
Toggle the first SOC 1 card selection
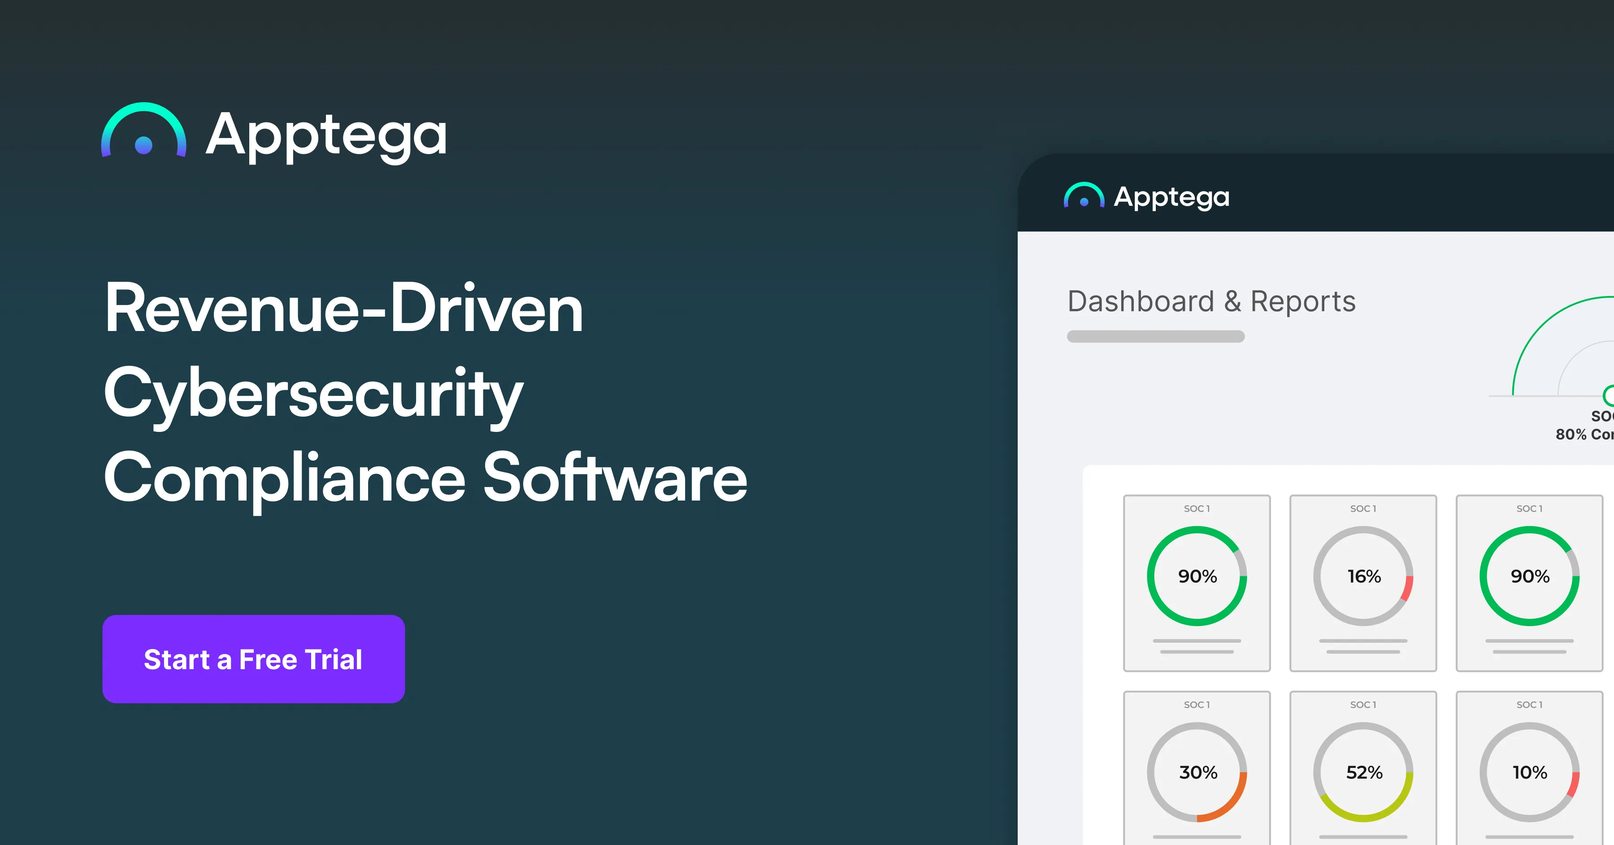coord(1197,583)
